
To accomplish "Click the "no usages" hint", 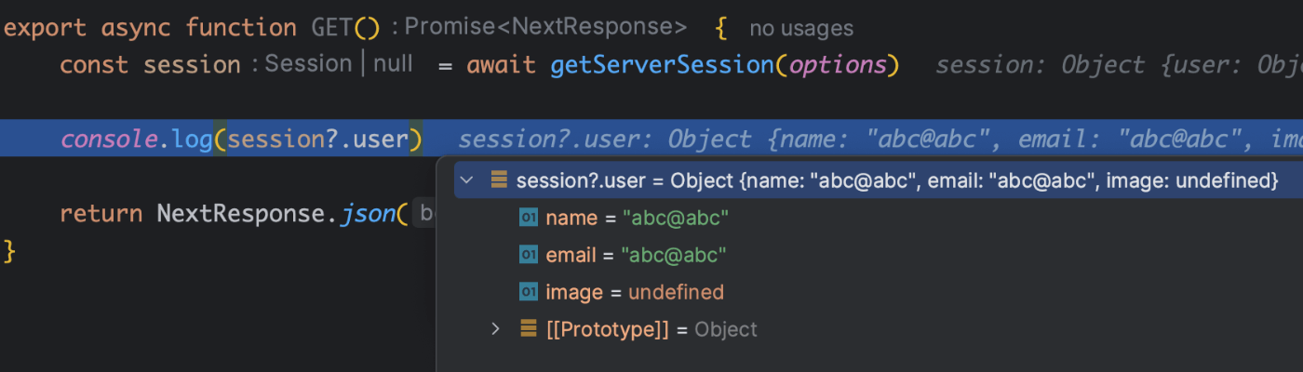I will pyautogui.click(x=801, y=29).
